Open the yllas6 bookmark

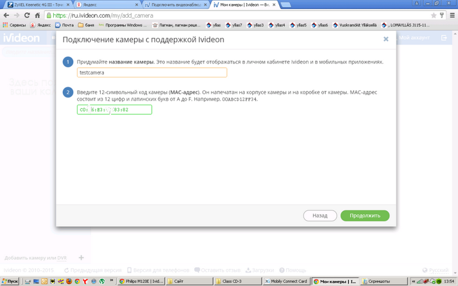(x=319, y=25)
